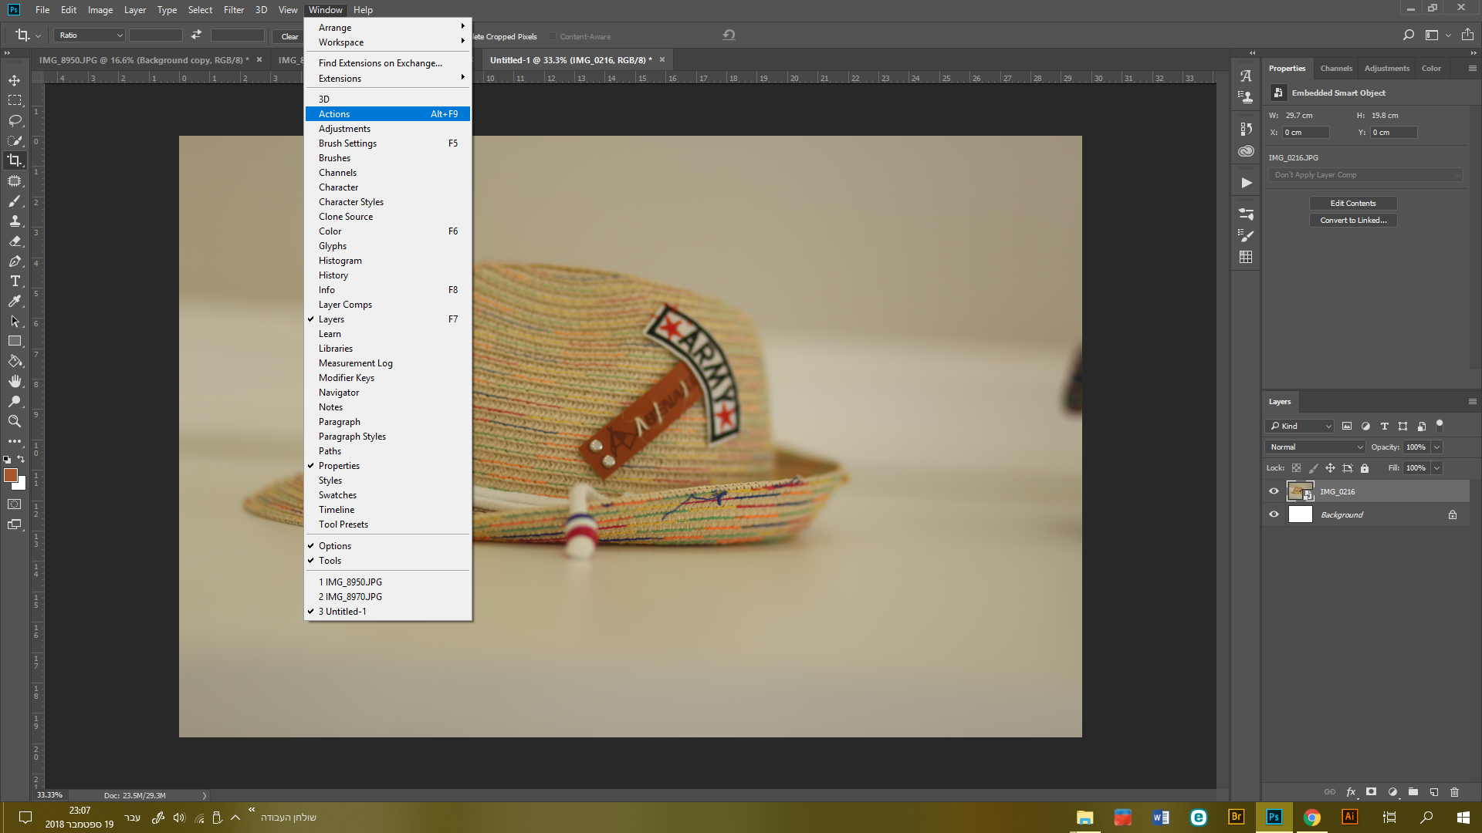The image size is (1482, 833).
Task: Toggle the Properties panel in Window menu
Action: pos(387,466)
